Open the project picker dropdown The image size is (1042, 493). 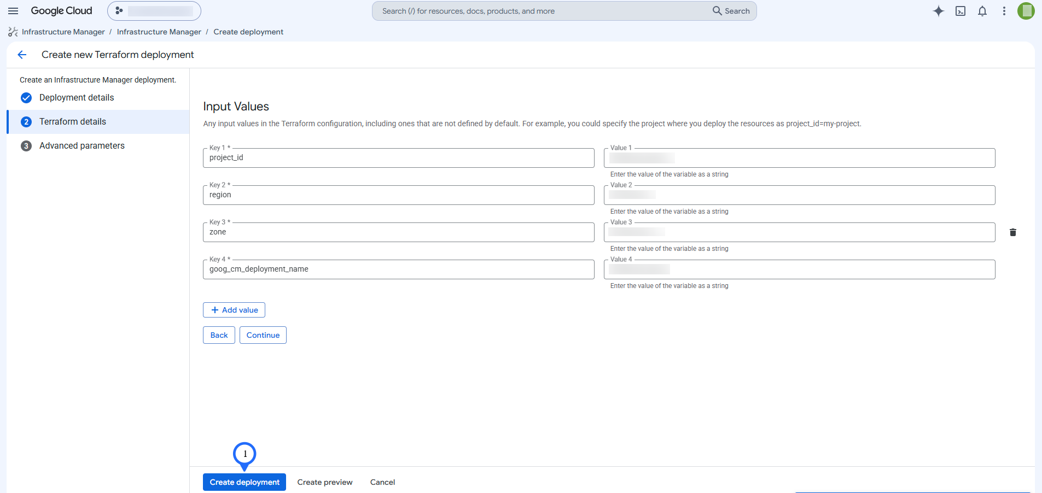154,11
